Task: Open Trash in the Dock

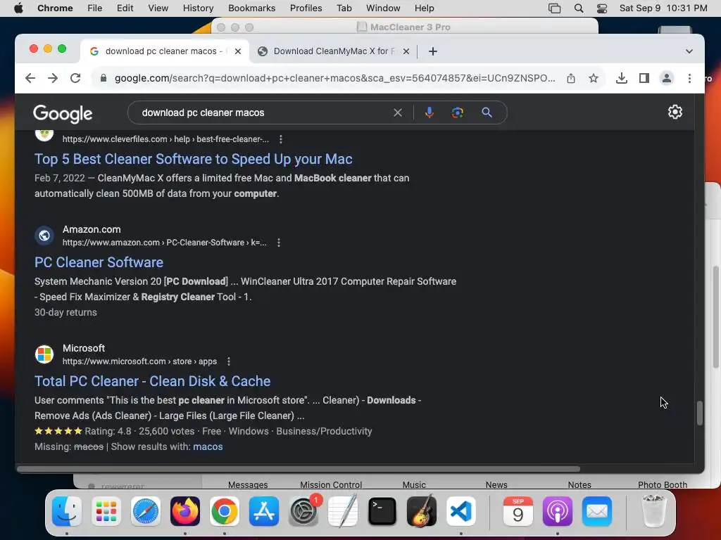Action: click(653, 511)
